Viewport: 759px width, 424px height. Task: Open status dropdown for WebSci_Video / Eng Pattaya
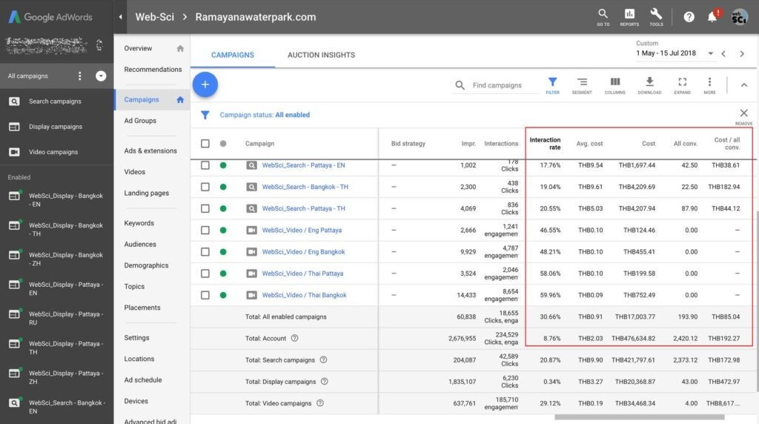click(x=223, y=230)
